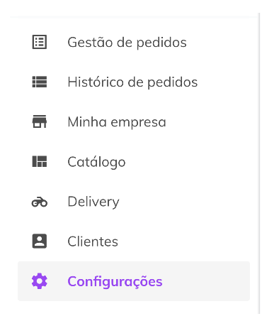Click the Gestão de pedidos list icon

40,42
